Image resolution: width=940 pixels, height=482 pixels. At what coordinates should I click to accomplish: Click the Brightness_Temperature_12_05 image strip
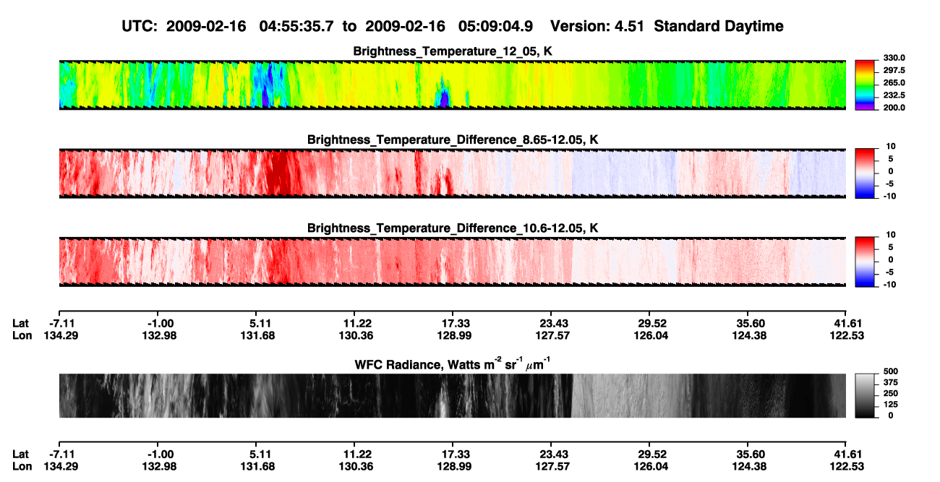(x=452, y=85)
